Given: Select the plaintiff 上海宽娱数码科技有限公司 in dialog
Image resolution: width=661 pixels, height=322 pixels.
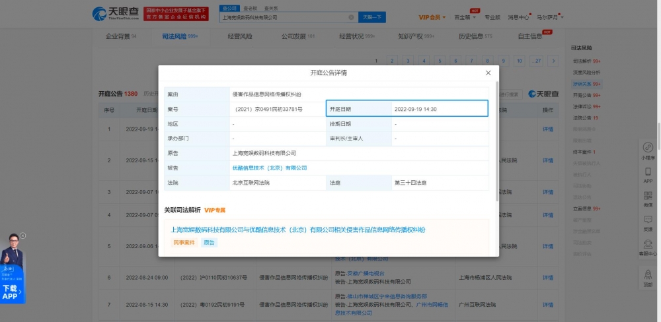Looking at the screenshot, I should [264, 153].
